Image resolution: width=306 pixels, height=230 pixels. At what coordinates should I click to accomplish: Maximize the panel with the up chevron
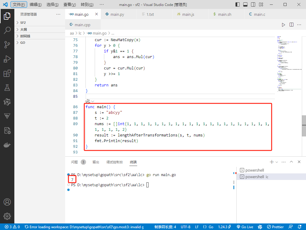click(291, 162)
